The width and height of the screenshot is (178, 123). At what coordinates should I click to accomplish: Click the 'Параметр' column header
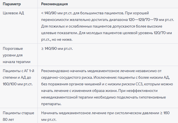12,4
